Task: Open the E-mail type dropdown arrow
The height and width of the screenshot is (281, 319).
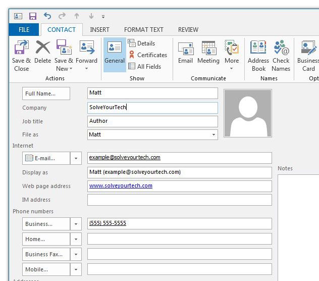Action: pyautogui.click(x=76, y=158)
